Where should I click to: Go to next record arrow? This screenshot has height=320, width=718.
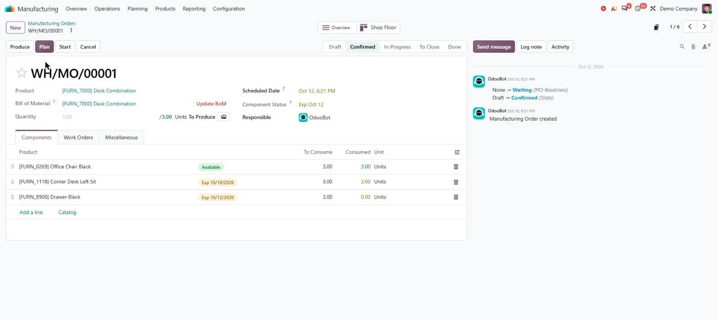tap(705, 27)
